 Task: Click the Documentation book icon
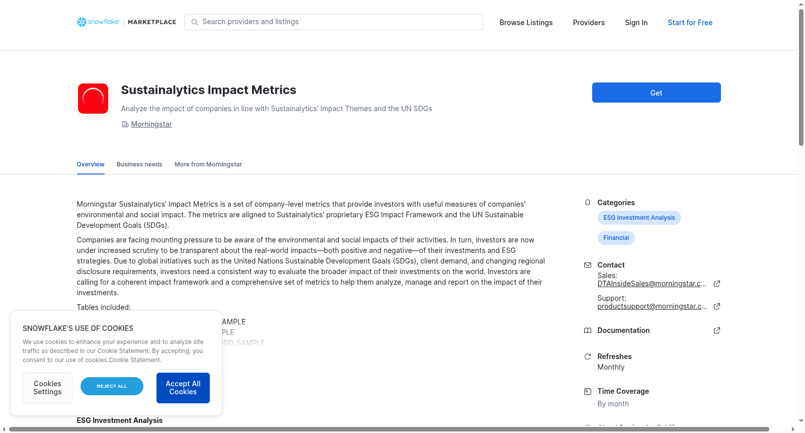tap(587, 330)
